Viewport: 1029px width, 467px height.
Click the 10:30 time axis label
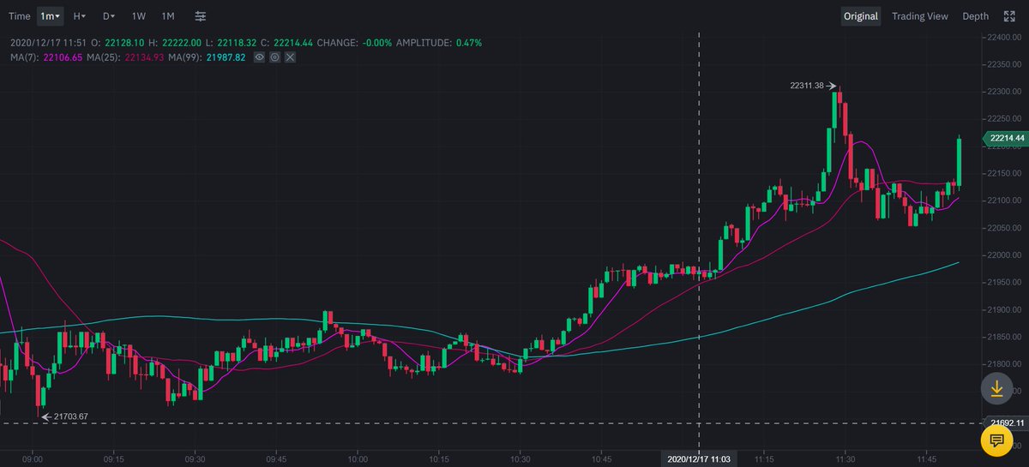(521, 459)
